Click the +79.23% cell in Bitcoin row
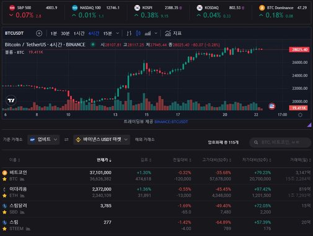The height and width of the screenshot is (236, 313). (262, 173)
